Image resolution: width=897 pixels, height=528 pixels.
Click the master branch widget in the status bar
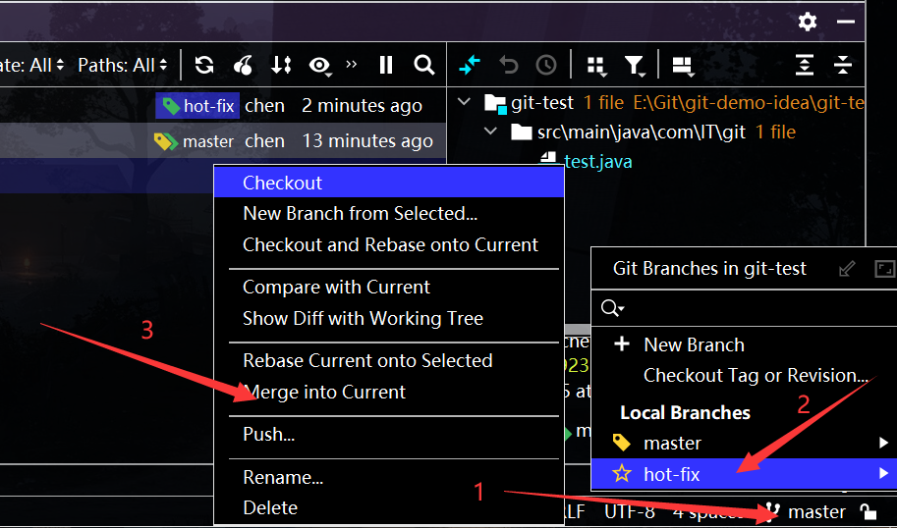point(808,511)
